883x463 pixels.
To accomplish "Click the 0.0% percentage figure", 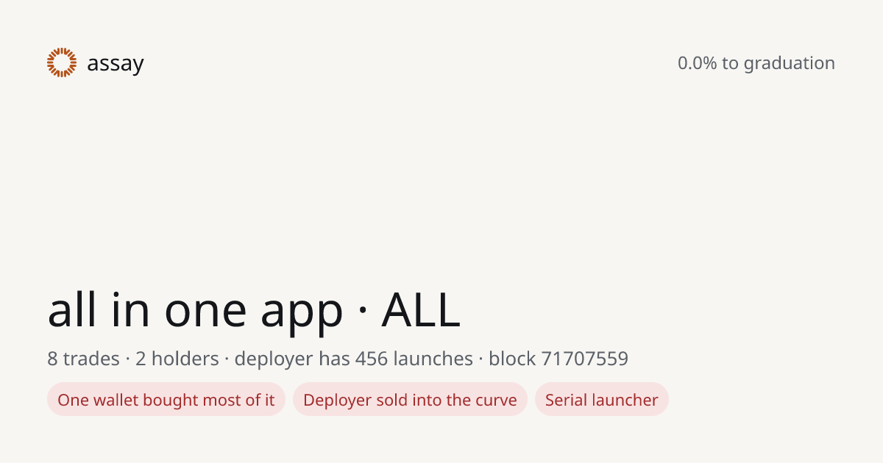I will 698,63.
